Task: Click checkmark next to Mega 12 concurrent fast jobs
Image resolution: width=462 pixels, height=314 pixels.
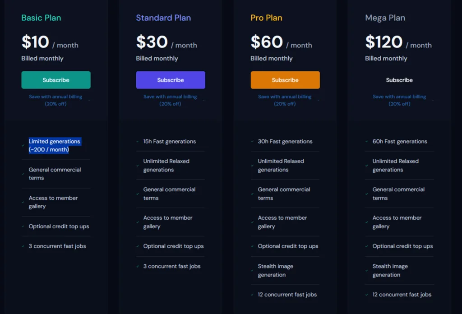Action: pos(367,295)
